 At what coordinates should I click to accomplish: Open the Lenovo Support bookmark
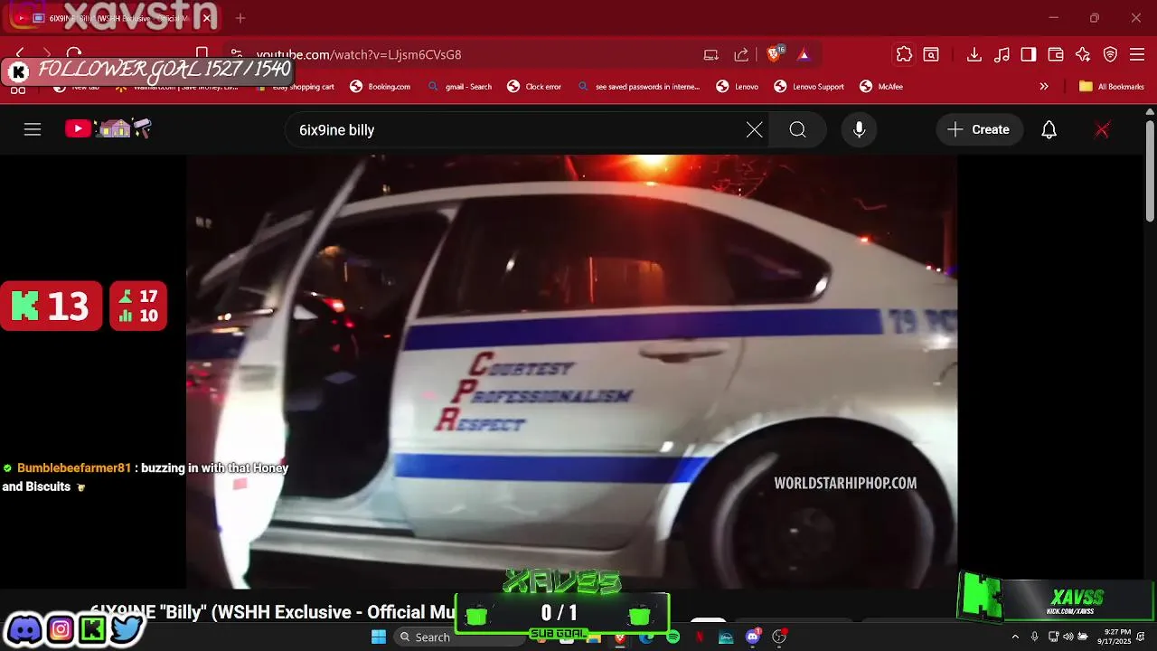coord(809,87)
